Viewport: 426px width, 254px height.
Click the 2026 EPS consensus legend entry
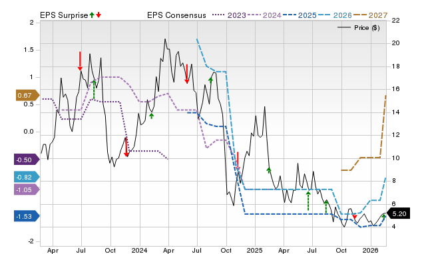335,15
